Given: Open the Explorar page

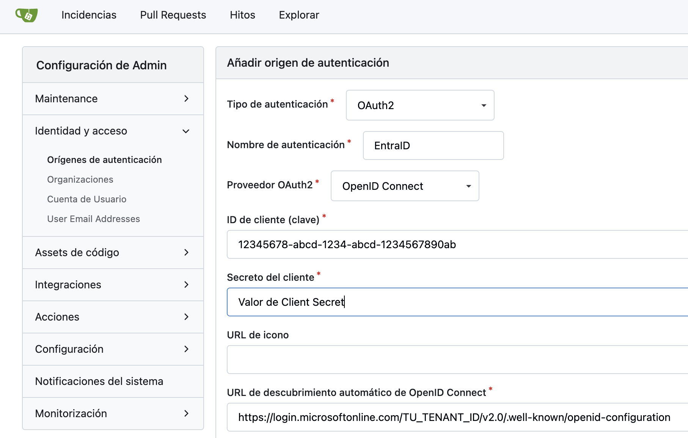Looking at the screenshot, I should 299,15.
